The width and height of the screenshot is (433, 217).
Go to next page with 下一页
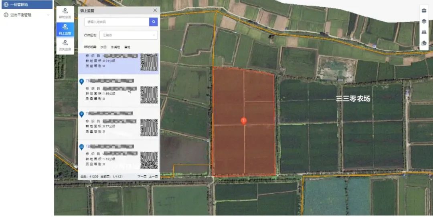tap(142, 177)
